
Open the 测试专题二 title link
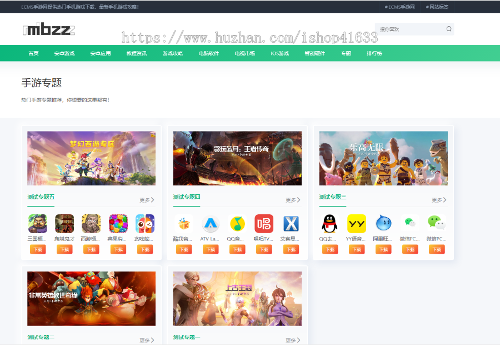(x=41, y=337)
